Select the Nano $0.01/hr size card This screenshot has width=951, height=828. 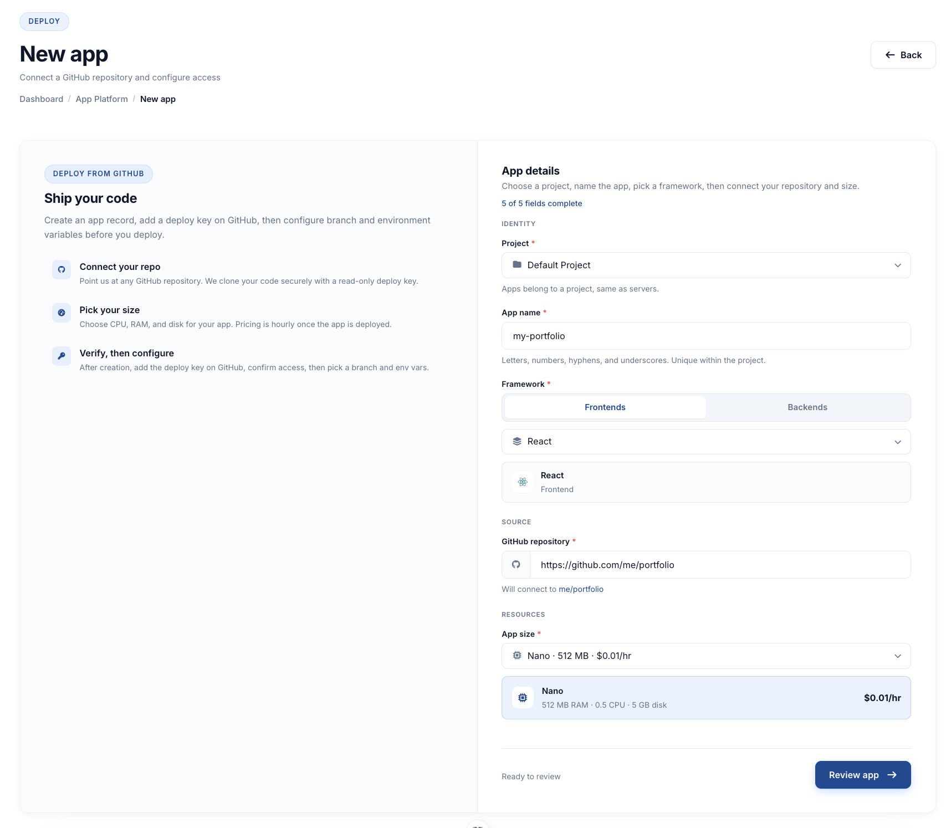click(x=706, y=698)
